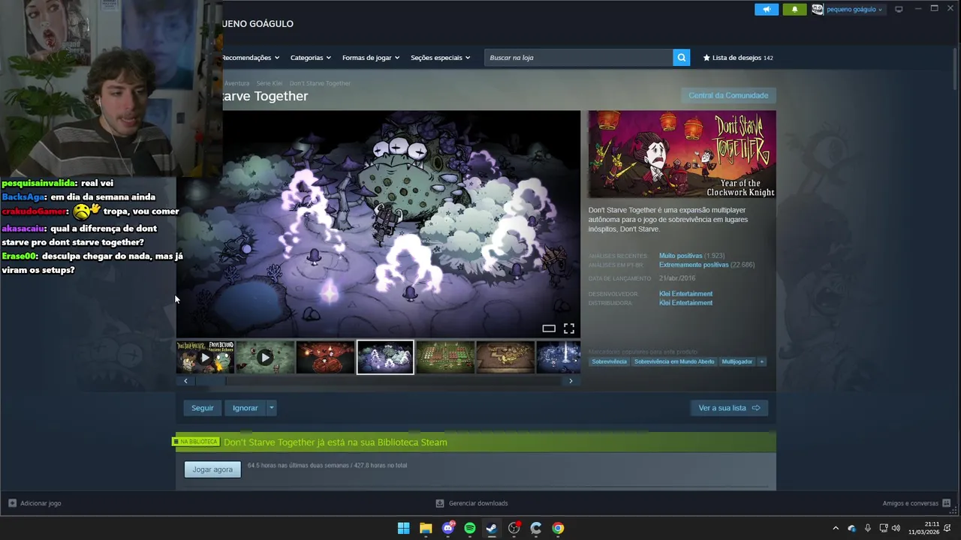The image size is (961, 540).
Task: Open the Steam announcements megaphone icon
Action: coord(767,9)
